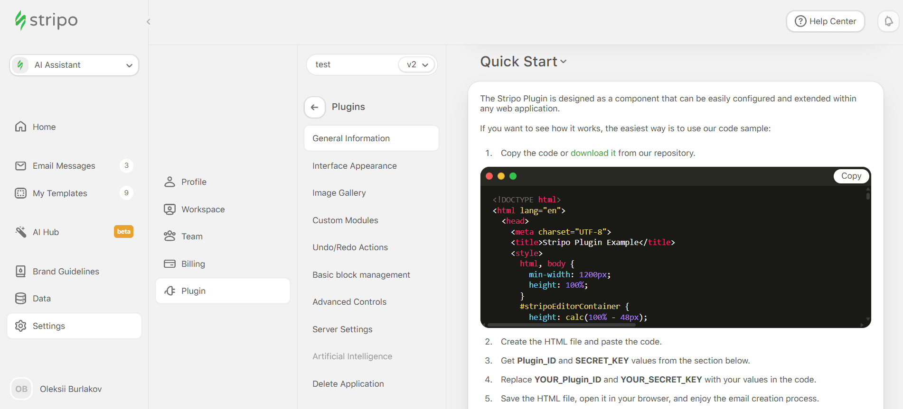The image size is (903, 409).
Task: Click the Settings gear icon
Action: (21, 326)
